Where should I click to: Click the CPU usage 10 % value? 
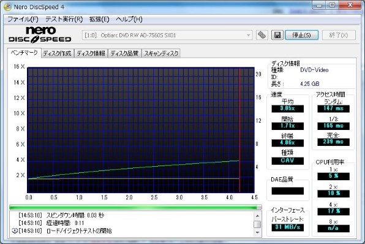click(333, 194)
